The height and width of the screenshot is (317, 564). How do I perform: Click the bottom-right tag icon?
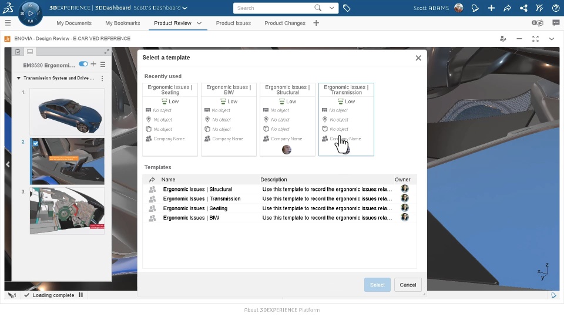553,295
